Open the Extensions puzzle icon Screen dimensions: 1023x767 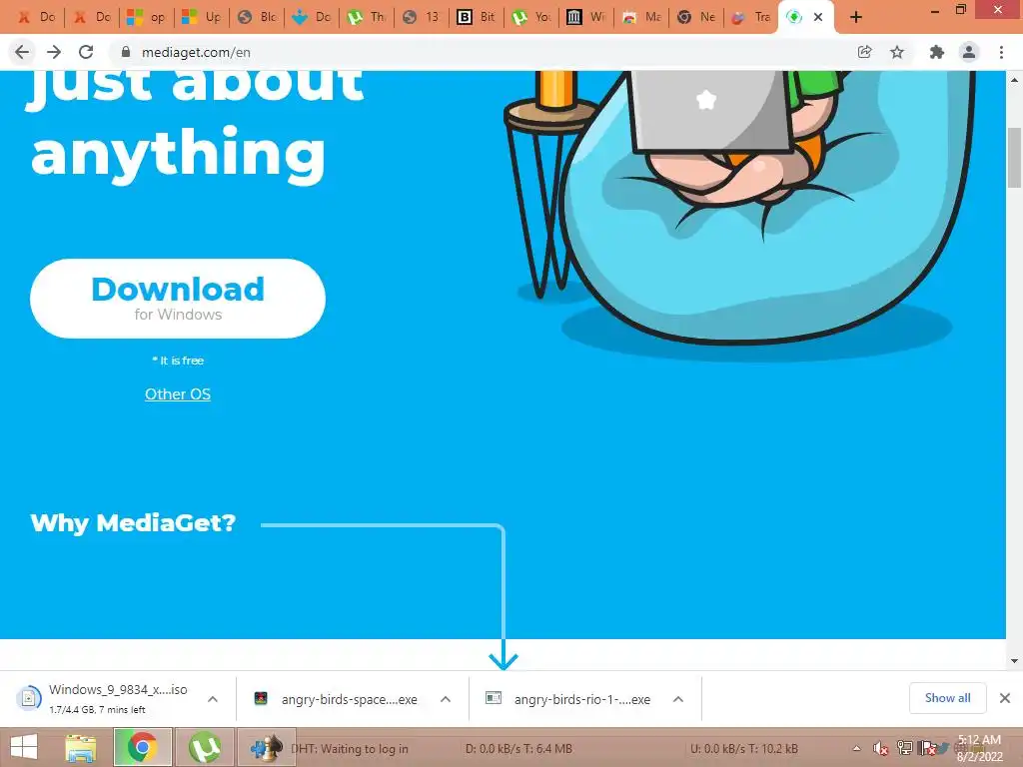pyautogui.click(x=937, y=52)
